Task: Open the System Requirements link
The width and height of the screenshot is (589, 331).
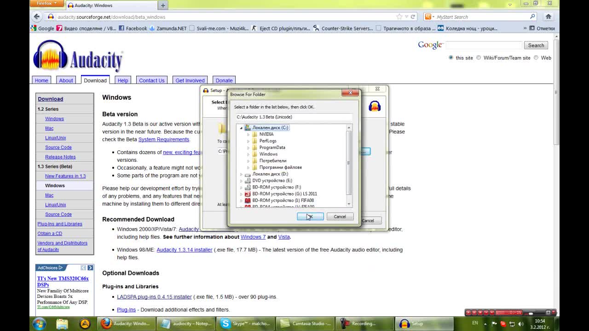Action: (164, 139)
